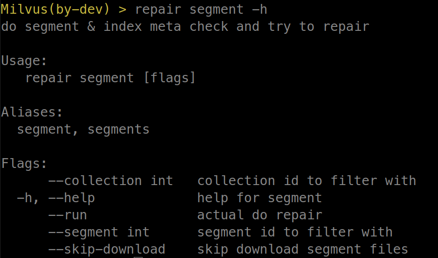Screen dimensions: 438x258
Task: Click the "Aliases:" heading
Action: [32, 112]
